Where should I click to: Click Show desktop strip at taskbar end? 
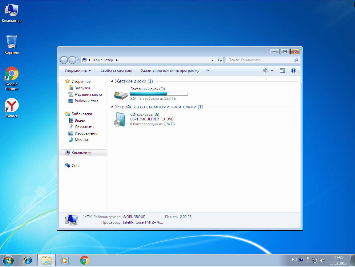pyautogui.click(x=353, y=261)
